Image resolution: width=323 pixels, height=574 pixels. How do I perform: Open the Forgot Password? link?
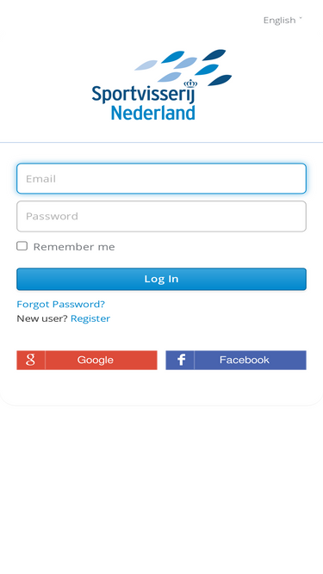[x=61, y=304]
